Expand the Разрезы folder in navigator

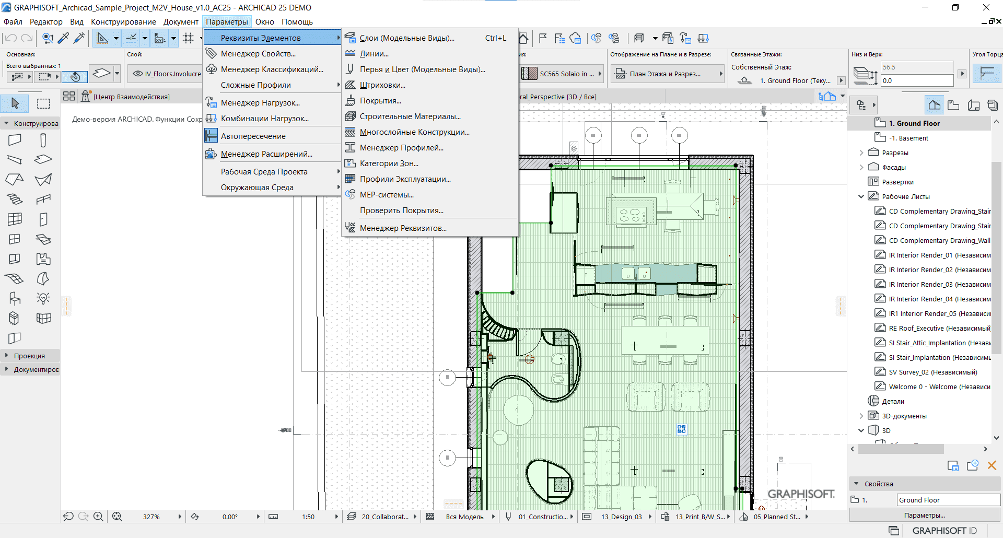[x=861, y=153]
